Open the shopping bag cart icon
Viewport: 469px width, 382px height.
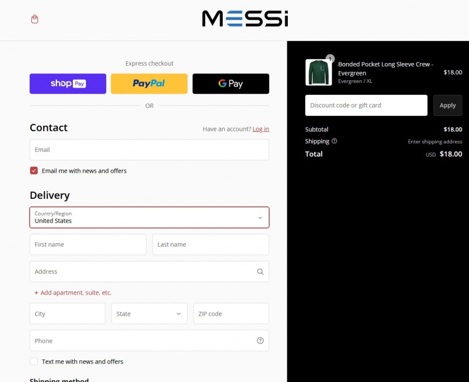pyautogui.click(x=35, y=19)
